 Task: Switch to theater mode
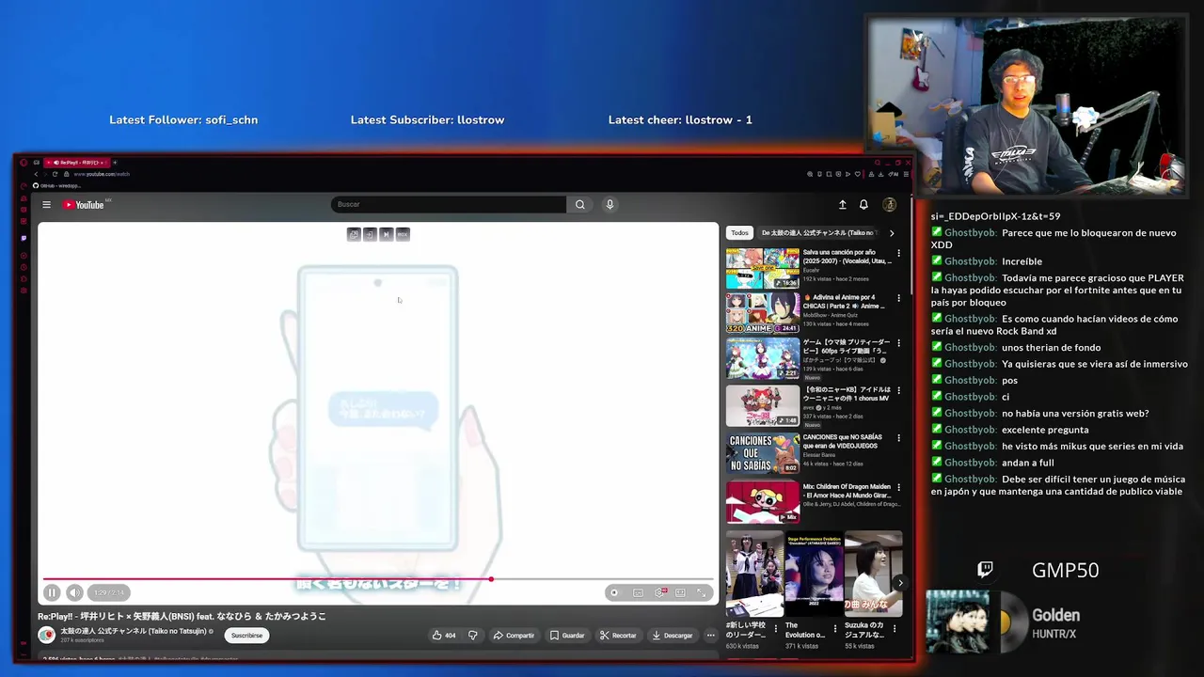click(x=680, y=592)
